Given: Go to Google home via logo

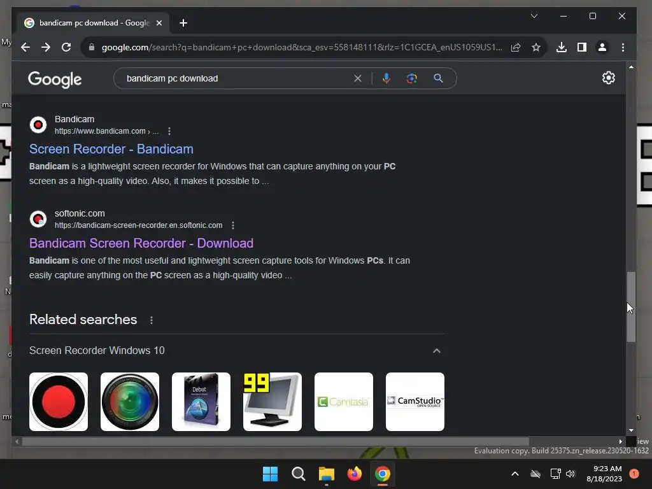Looking at the screenshot, I should point(55,79).
